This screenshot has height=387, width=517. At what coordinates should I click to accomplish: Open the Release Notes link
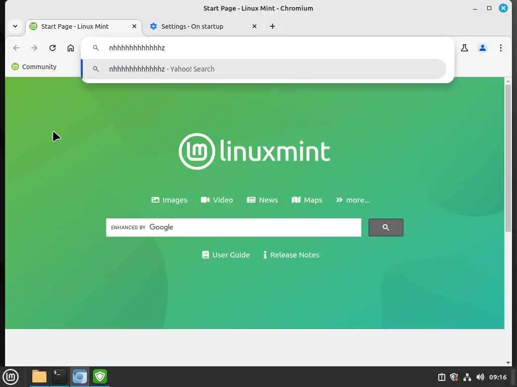[x=291, y=255]
